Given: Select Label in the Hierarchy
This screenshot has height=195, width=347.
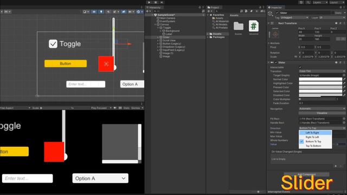Looking at the screenshot, I should pyautogui.click(x=169, y=34).
